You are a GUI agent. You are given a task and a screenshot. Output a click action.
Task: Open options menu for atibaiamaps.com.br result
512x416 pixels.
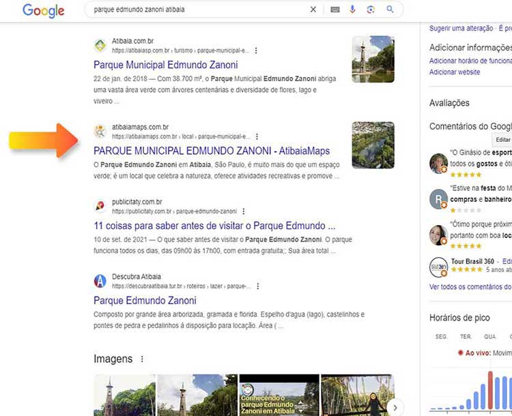click(x=257, y=136)
